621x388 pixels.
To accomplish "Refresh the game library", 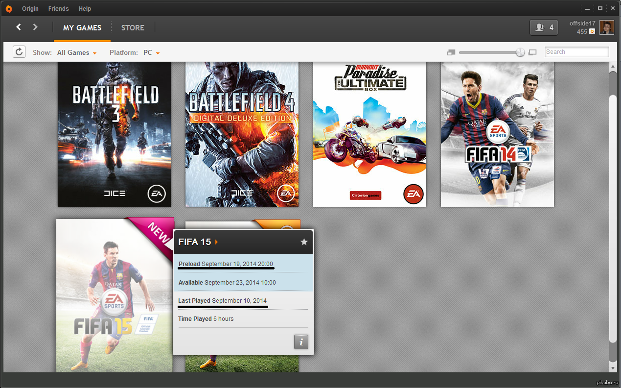I will (x=19, y=51).
